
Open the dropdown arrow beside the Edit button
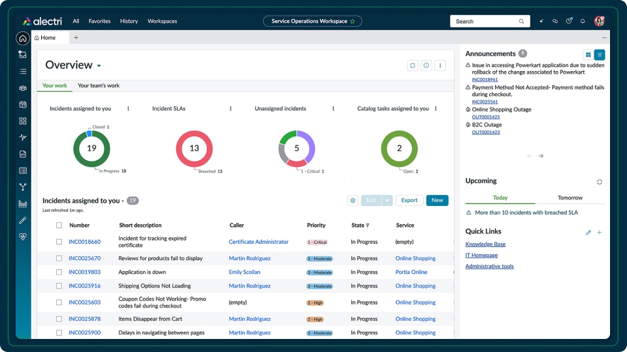(387, 201)
